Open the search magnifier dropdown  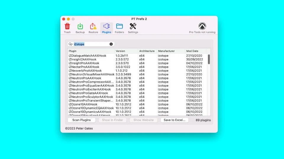tap(71, 44)
